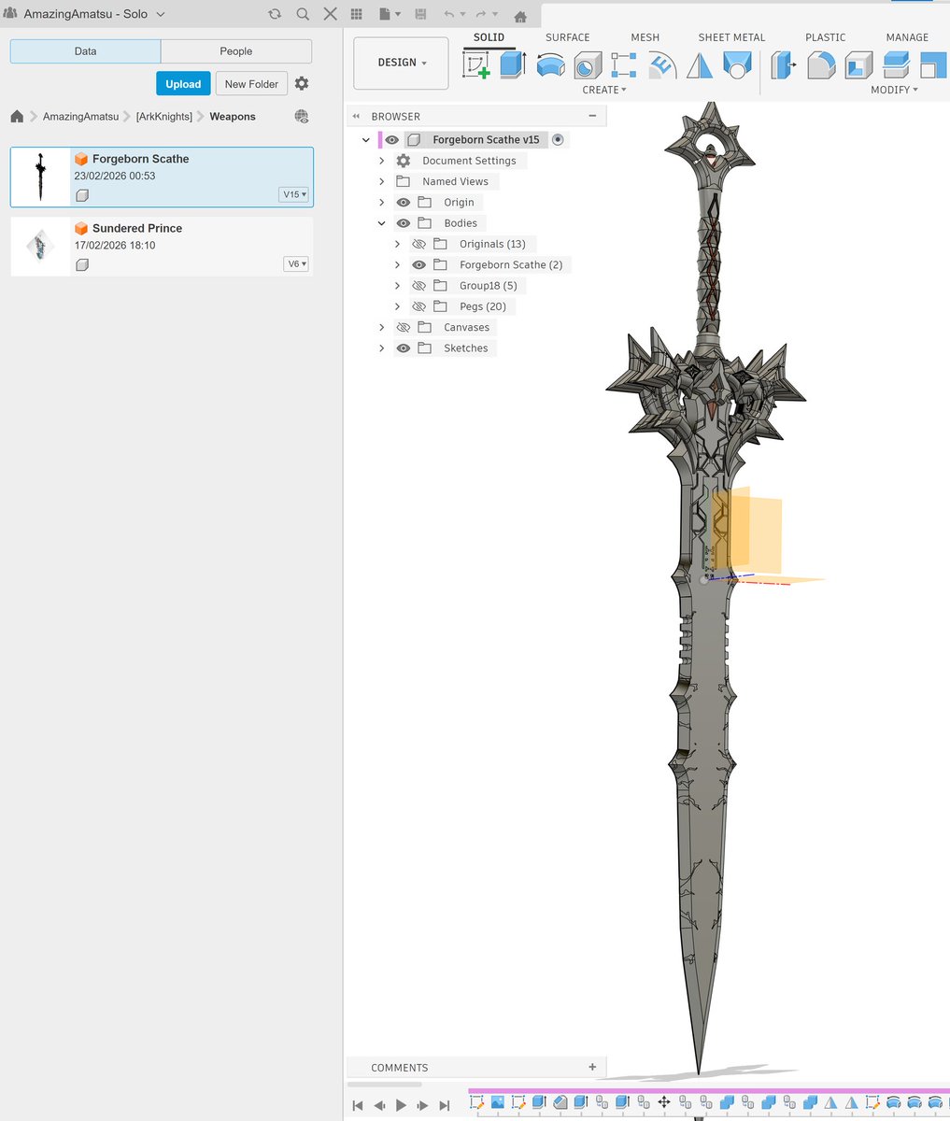Collapse the Browser panel with double arrows
Image resolution: width=950 pixels, height=1121 pixels.
[x=356, y=117]
